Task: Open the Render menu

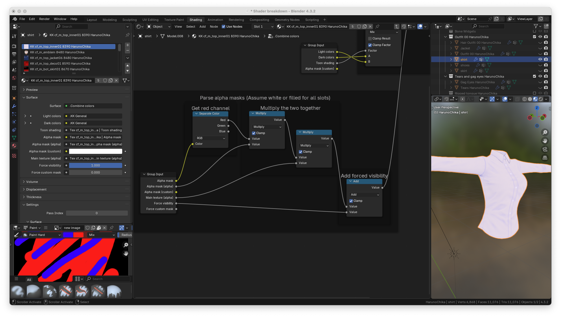Action: 44,19
